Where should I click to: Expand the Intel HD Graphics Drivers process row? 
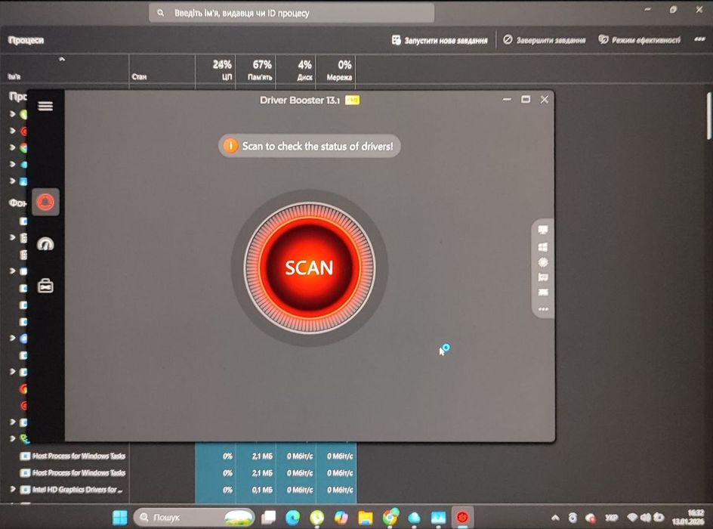[x=13, y=490]
